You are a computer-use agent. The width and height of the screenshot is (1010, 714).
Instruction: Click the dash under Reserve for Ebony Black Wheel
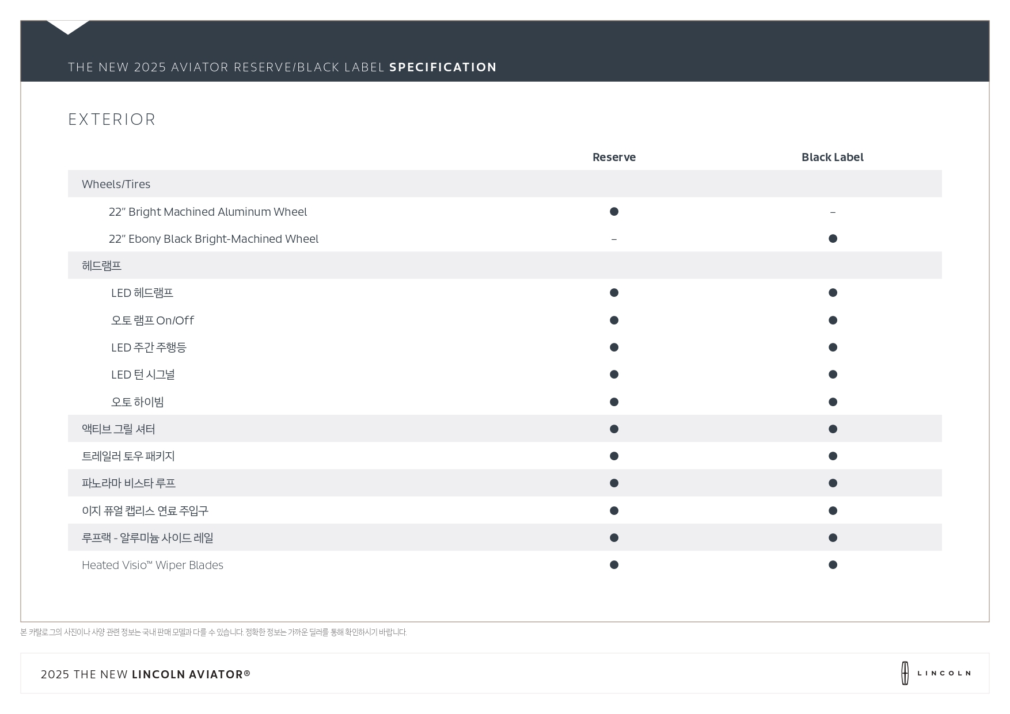pos(614,239)
